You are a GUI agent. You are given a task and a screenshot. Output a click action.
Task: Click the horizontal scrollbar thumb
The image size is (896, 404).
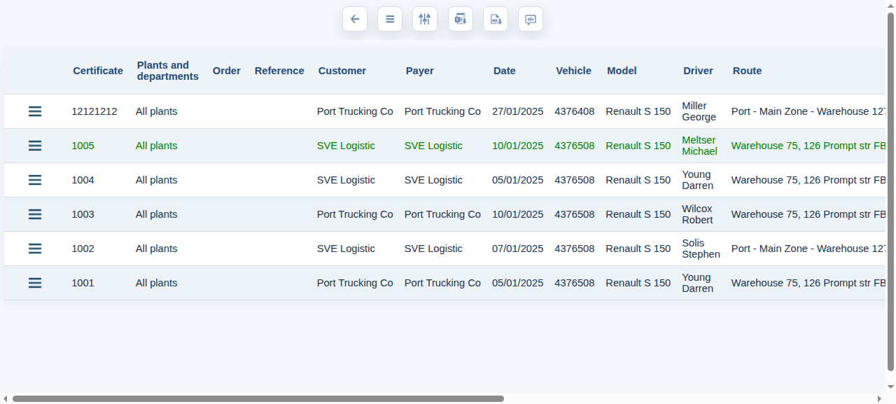coord(258,398)
